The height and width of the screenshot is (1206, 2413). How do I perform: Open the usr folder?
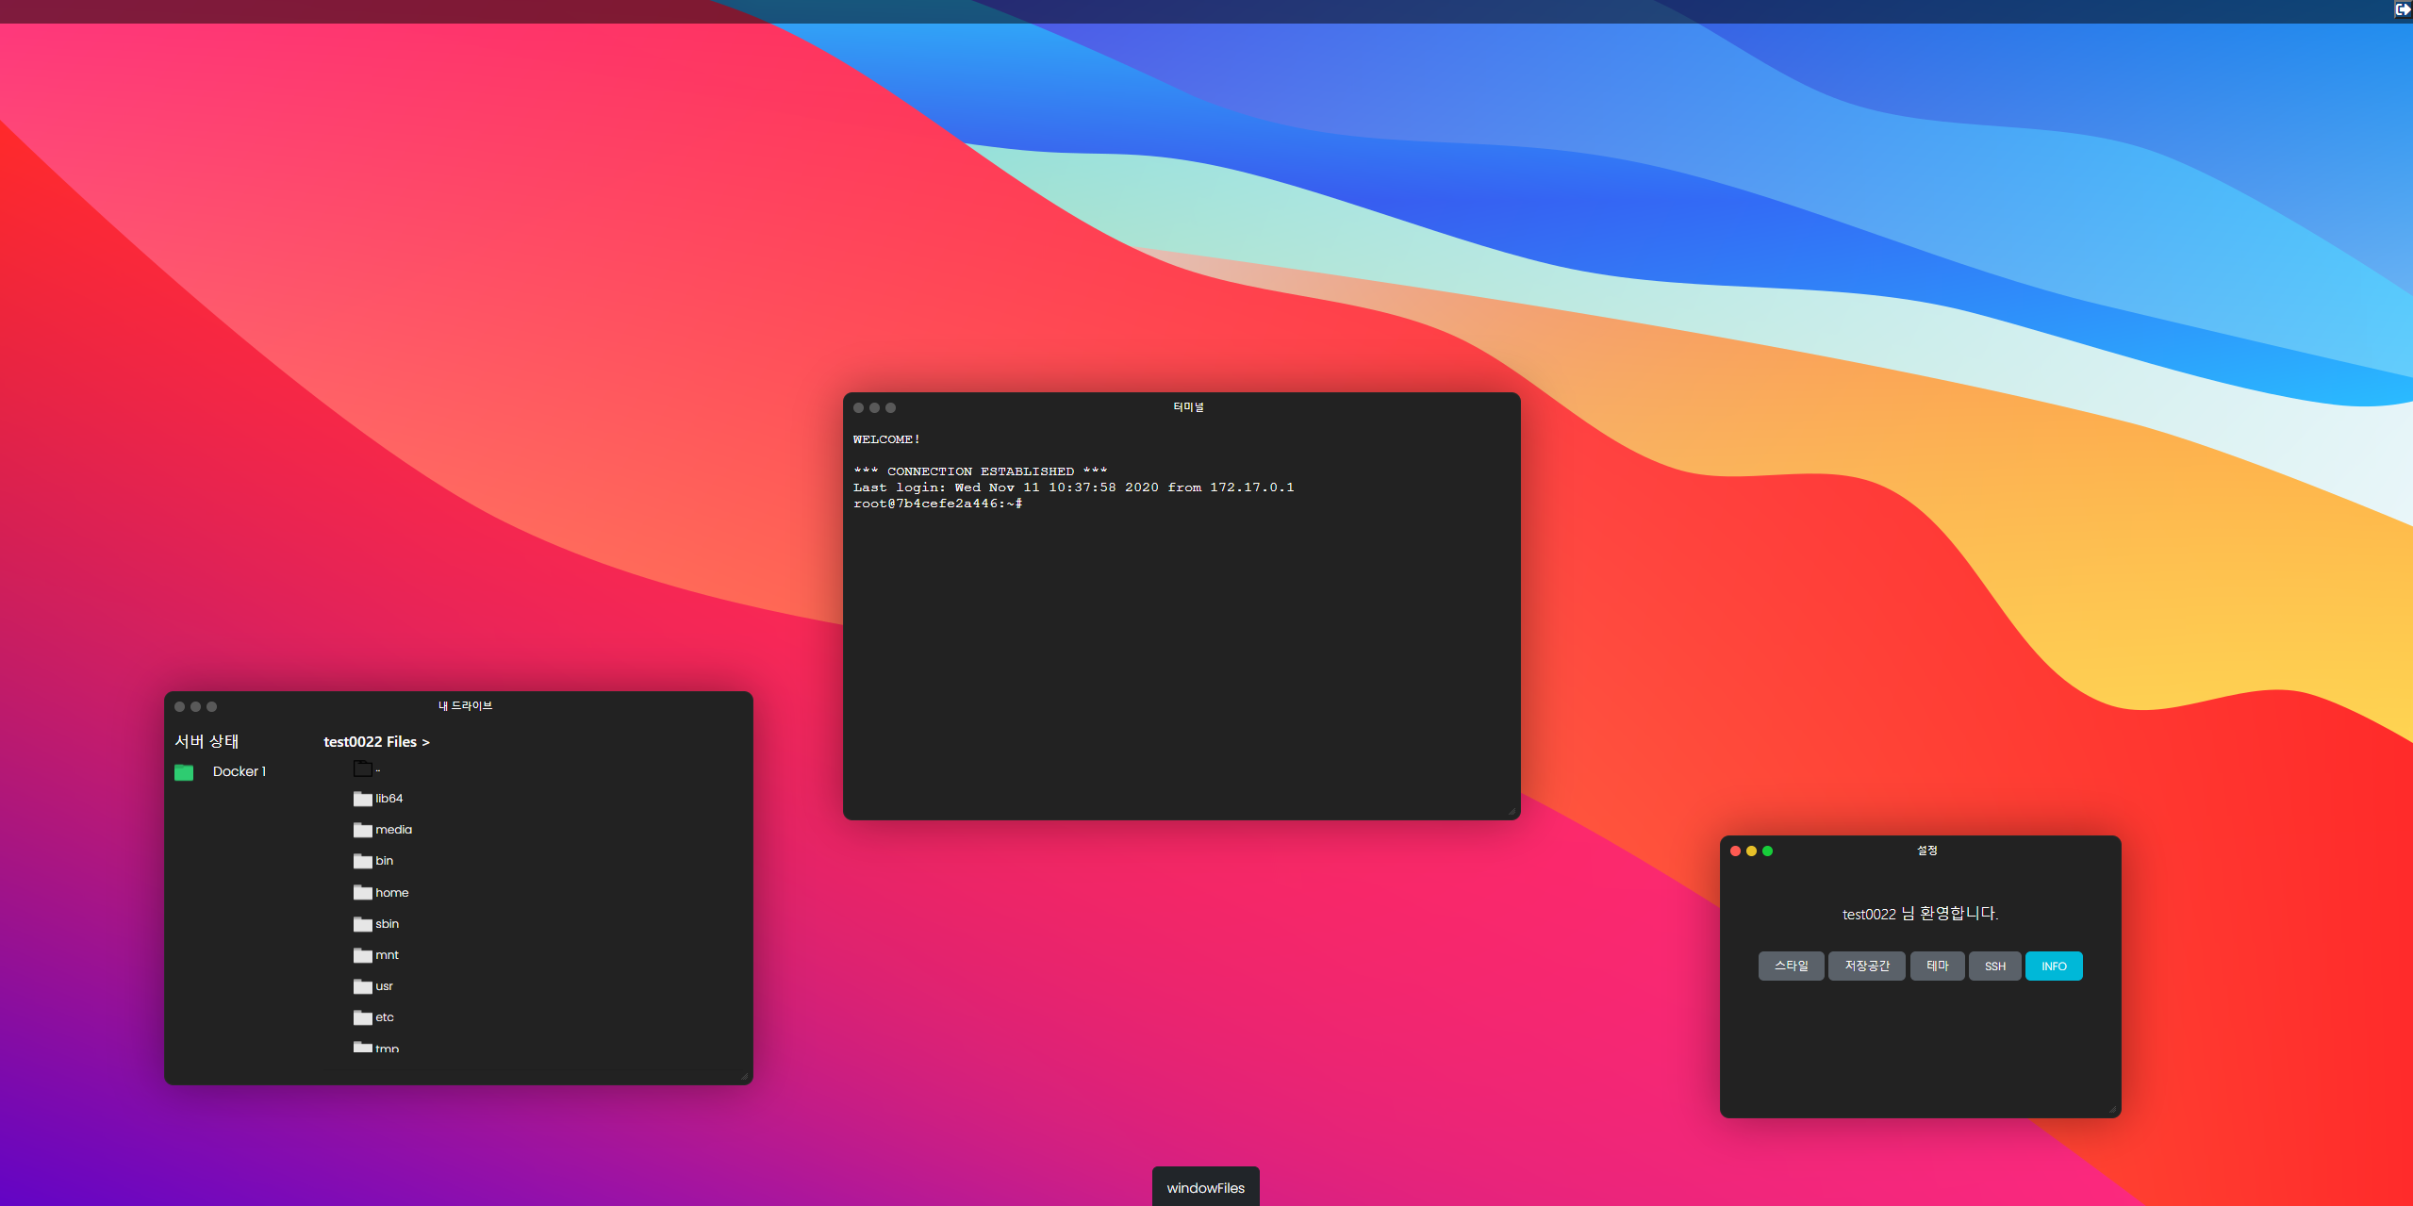point(373,986)
